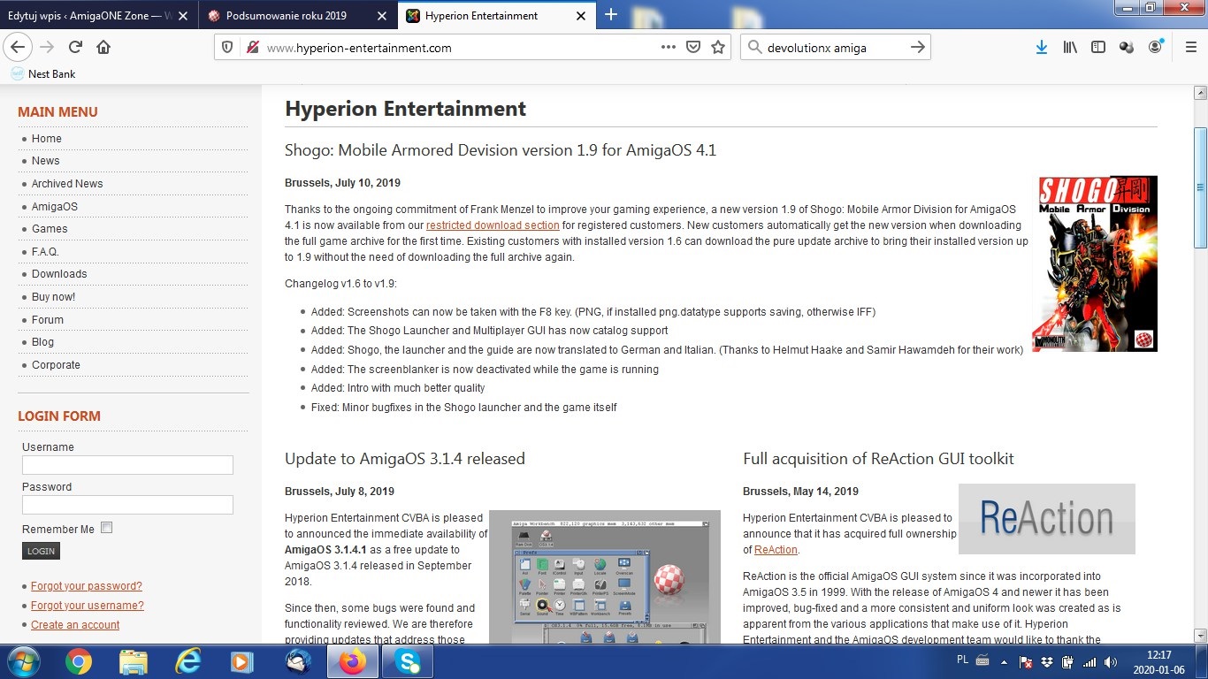Open the Firefox hamburger menu

coord(1190,48)
